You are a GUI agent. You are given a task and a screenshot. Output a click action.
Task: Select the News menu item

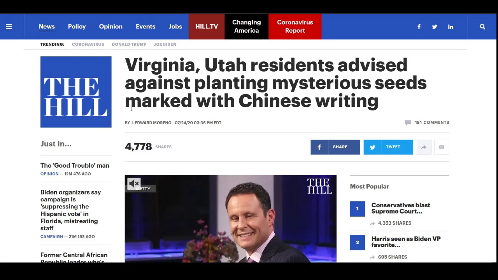(47, 26)
